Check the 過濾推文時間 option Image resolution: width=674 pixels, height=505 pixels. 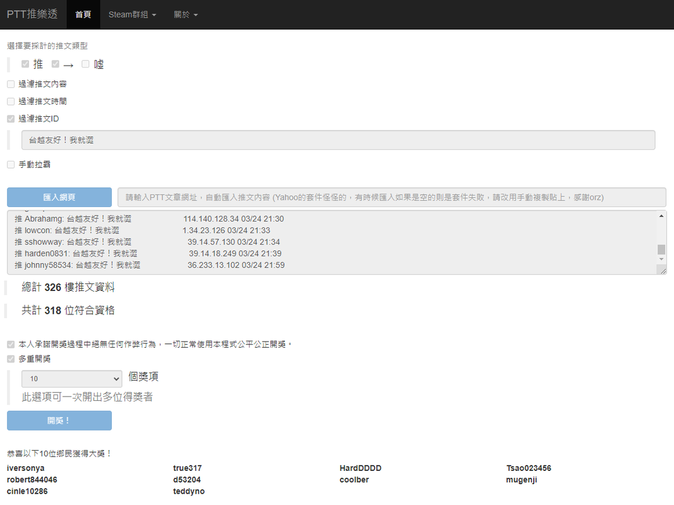pyautogui.click(x=11, y=102)
